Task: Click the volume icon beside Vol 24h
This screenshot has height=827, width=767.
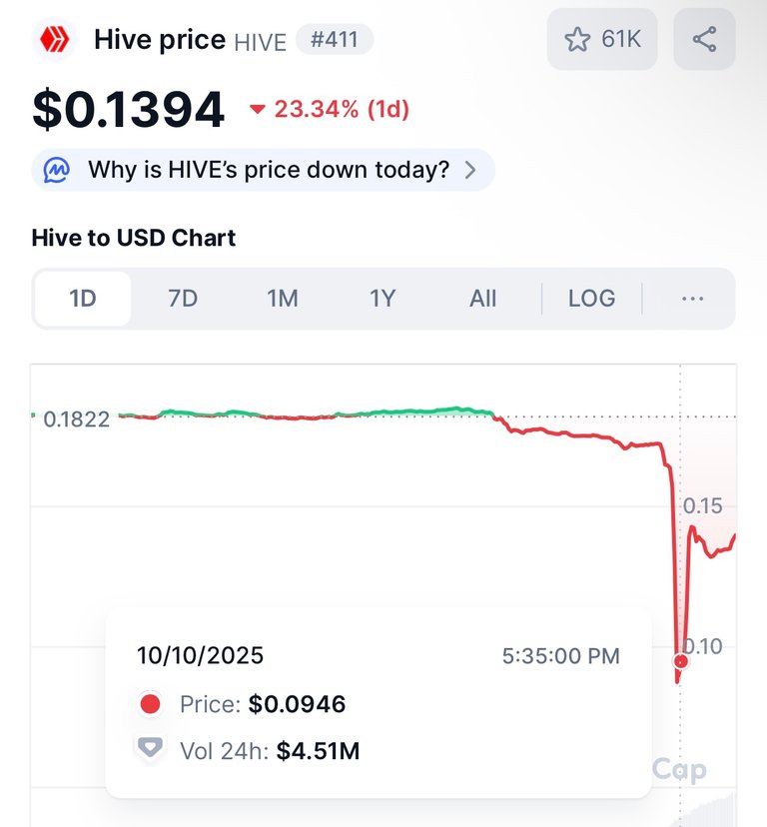Action: click(151, 749)
